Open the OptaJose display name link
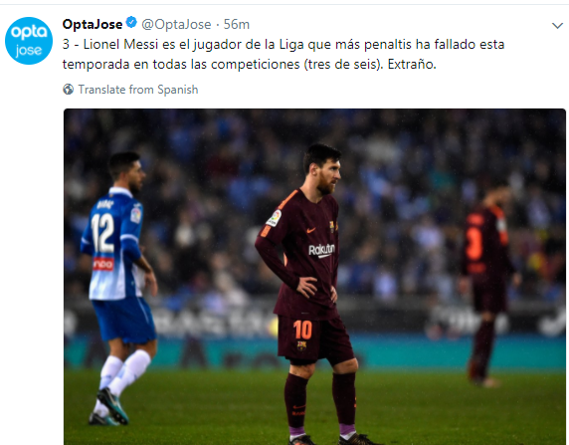 (93, 24)
